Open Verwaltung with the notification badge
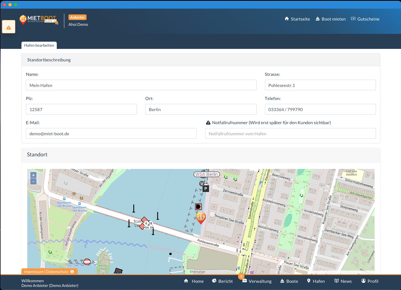The image size is (401, 290). coord(257,281)
